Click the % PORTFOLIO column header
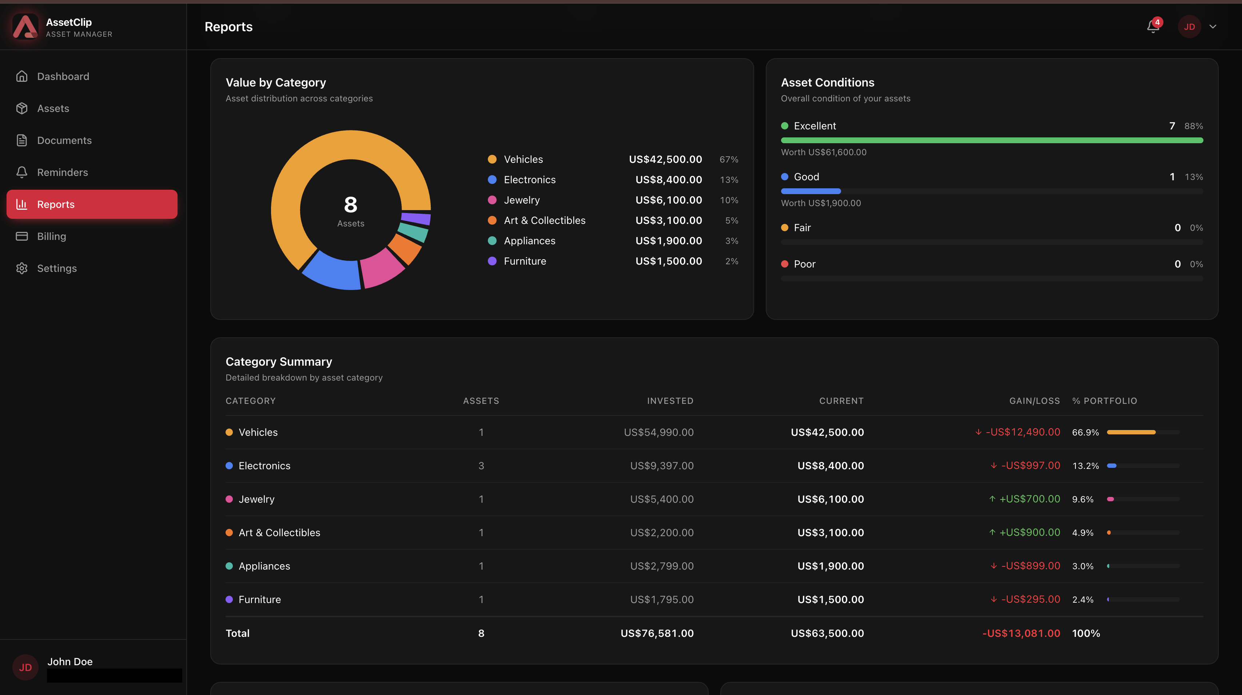 [1104, 401]
